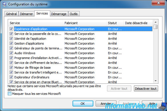Select the Programme d'installation ActiveX… row
Viewport: 167px width, 111px height.
point(81,58)
